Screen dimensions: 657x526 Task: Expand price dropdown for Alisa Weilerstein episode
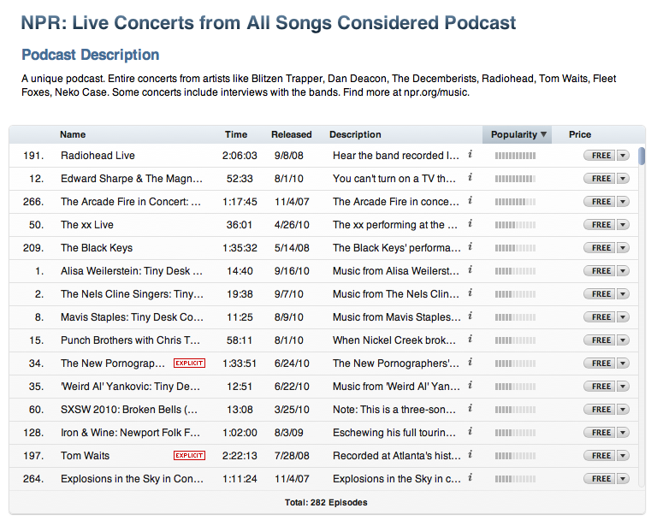[x=623, y=271]
